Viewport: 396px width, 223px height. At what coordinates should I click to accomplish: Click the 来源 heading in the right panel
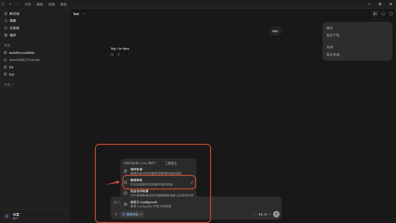(330, 47)
